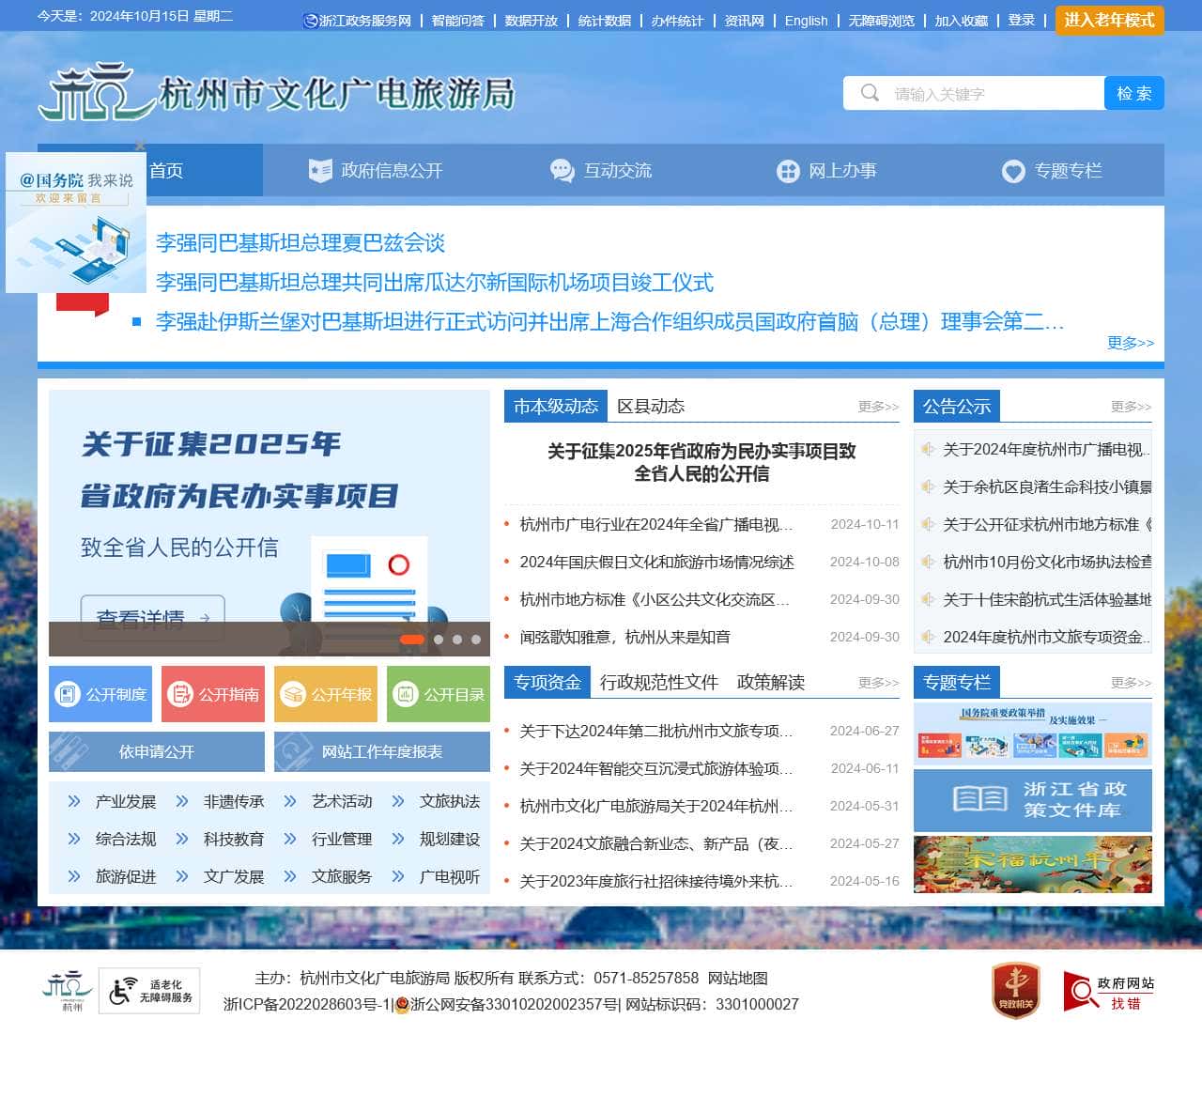Enable 进入老年模式 senior mode
The width and height of the screenshot is (1202, 1096).
click(1109, 21)
